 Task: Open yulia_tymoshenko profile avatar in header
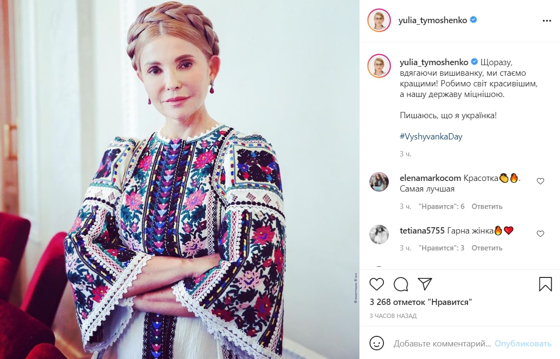point(379,20)
